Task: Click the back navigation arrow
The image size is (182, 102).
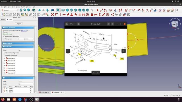Action: click(x=40, y=10)
